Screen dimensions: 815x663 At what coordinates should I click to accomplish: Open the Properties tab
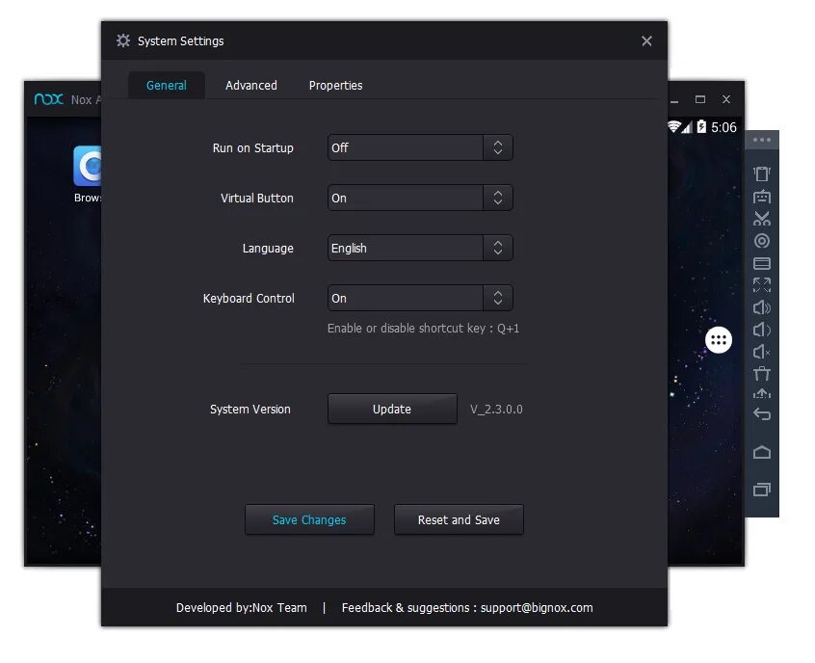334,85
